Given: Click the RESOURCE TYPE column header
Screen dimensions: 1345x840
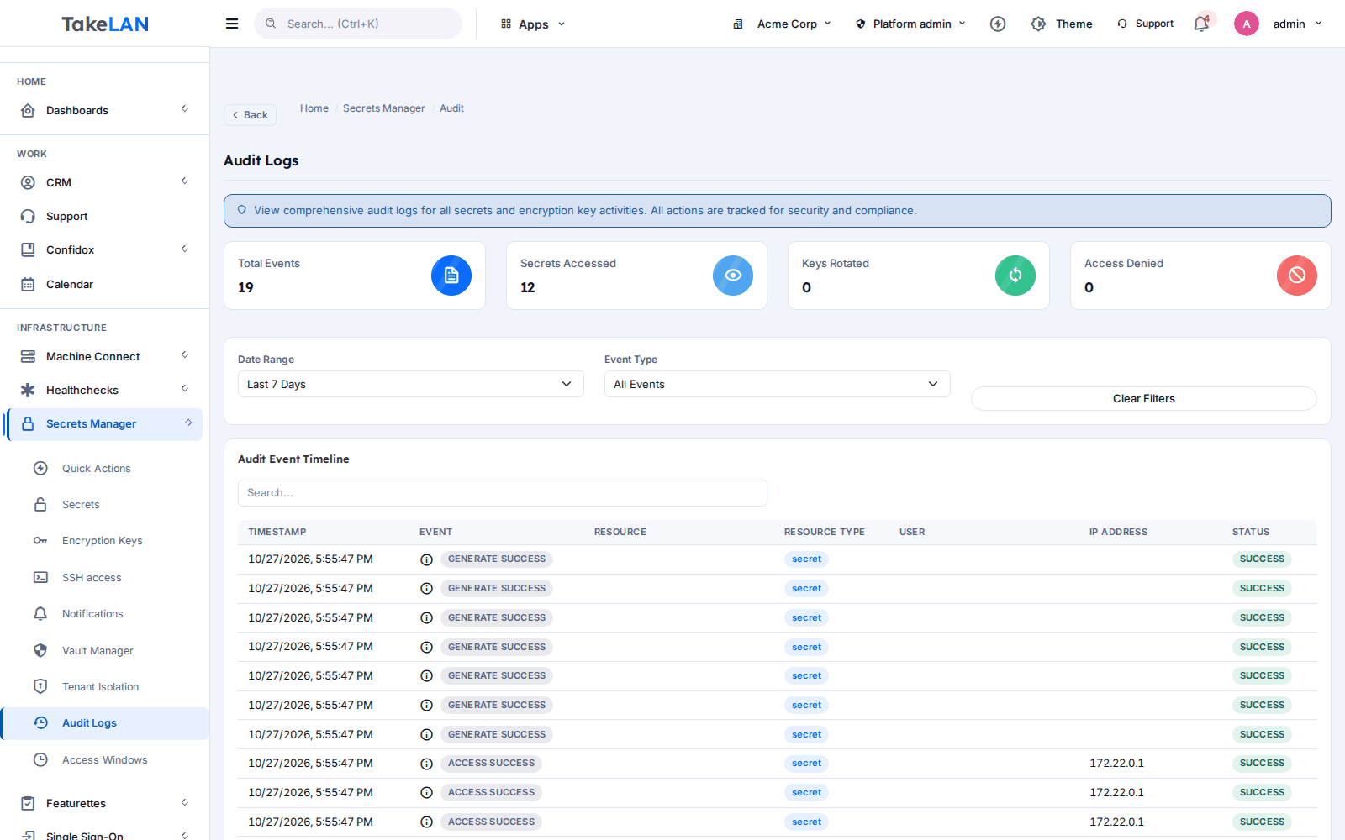Looking at the screenshot, I should coord(824,532).
